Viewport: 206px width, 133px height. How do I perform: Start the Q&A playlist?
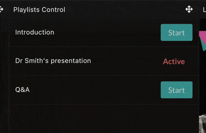(177, 90)
